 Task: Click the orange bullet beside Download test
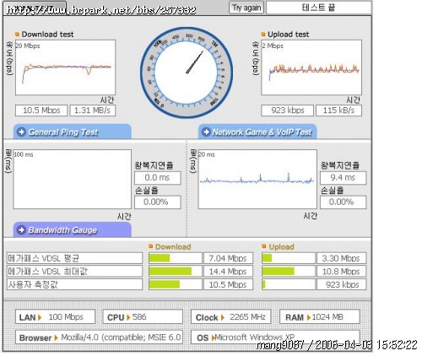point(18,35)
